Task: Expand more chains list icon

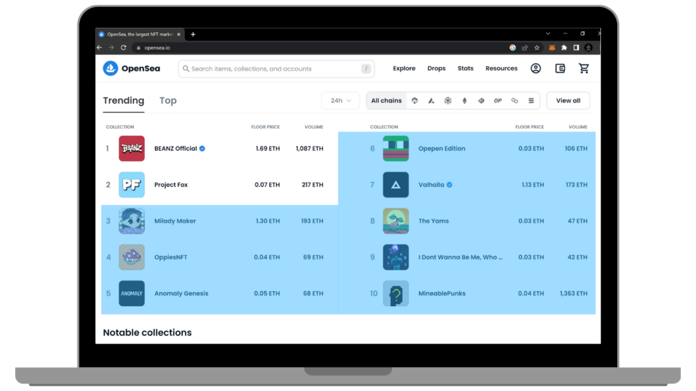Action: pos(531,100)
